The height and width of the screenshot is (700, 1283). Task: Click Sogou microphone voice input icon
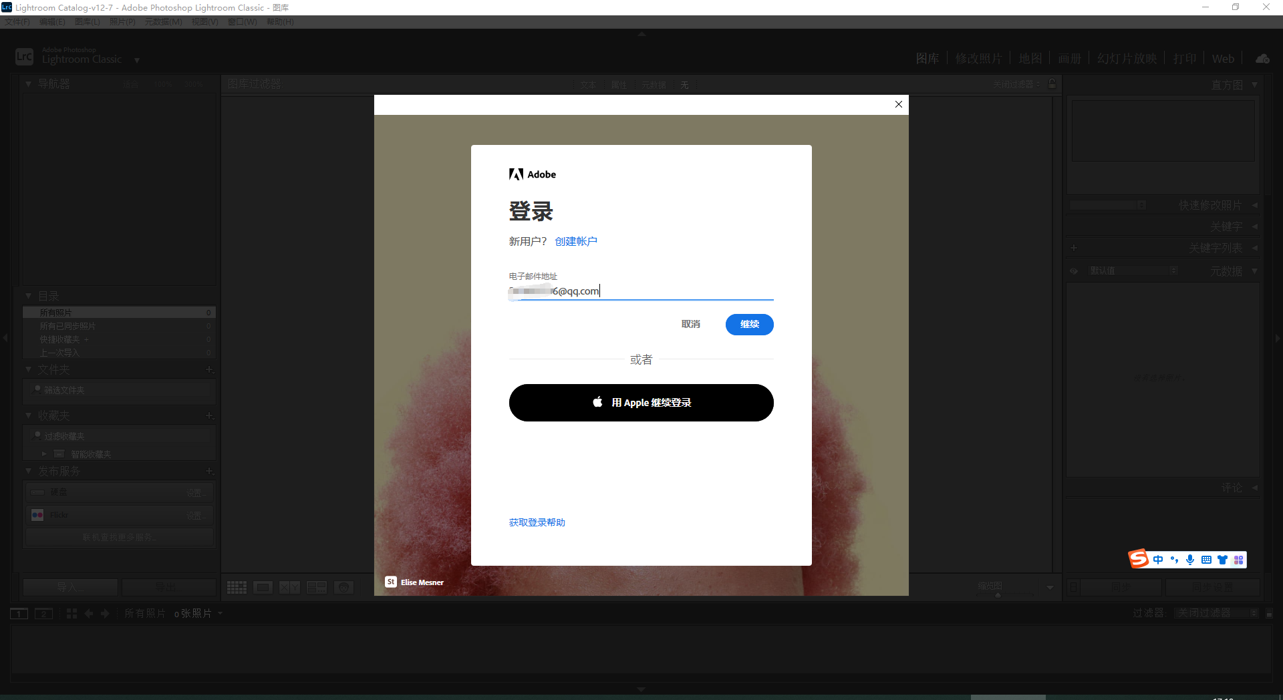(1190, 560)
